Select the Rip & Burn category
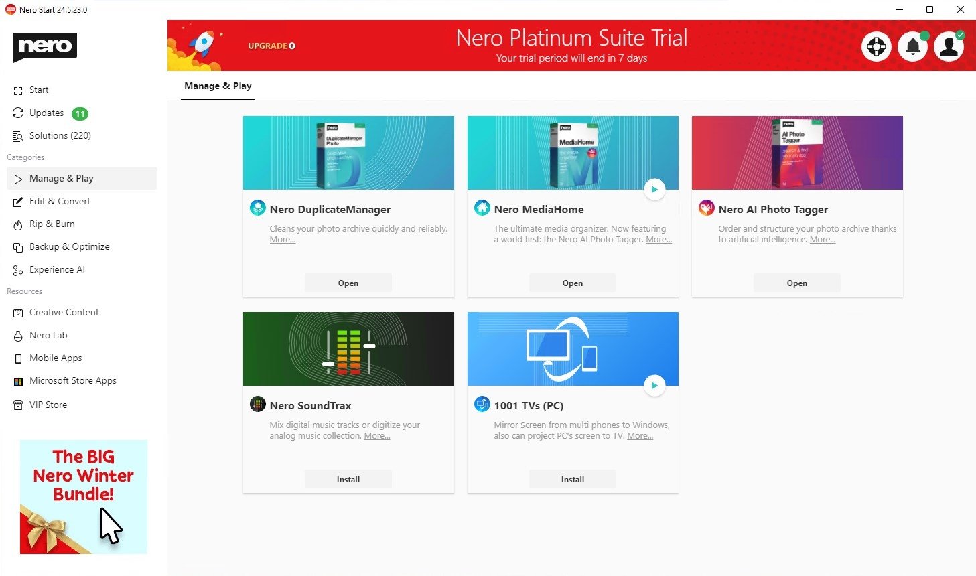The width and height of the screenshot is (976, 576). pyautogui.click(x=52, y=224)
